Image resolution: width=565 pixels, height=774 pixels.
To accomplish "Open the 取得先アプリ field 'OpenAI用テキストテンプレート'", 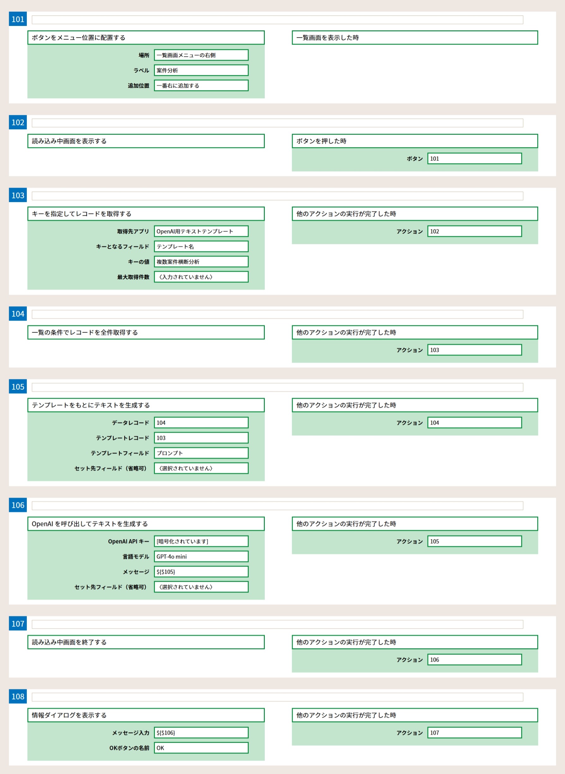I will point(201,231).
